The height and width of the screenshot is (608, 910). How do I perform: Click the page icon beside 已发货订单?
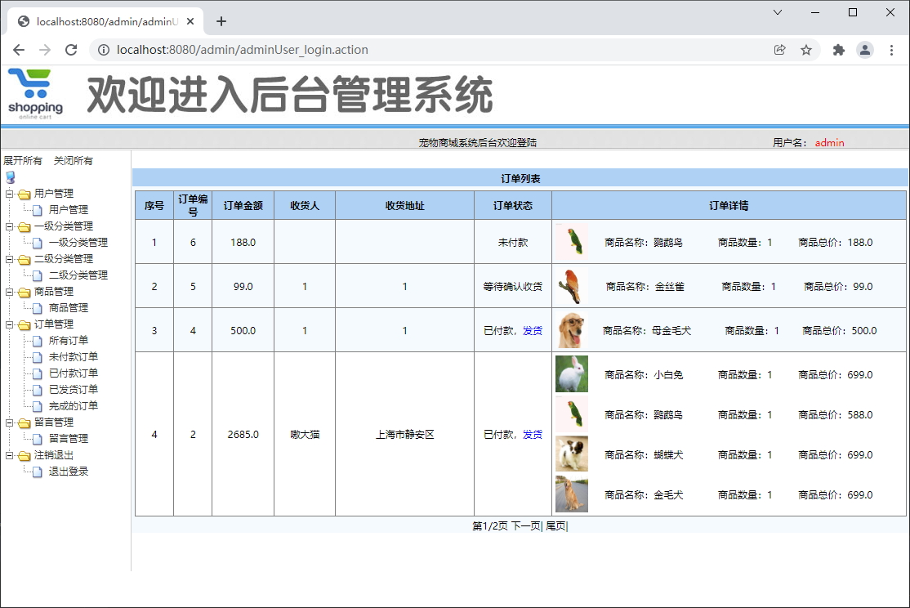[x=38, y=390]
